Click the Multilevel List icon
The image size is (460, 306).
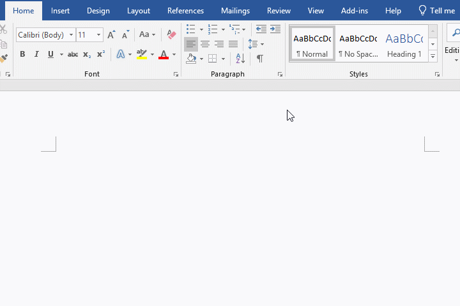[x=234, y=29]
